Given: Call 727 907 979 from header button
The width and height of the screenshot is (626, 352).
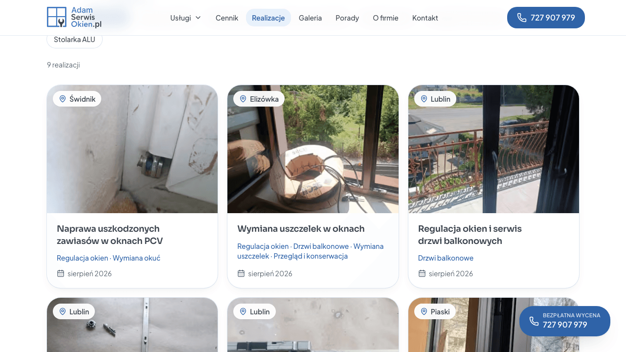Looking at the screenshot, I should click(546, 18).
